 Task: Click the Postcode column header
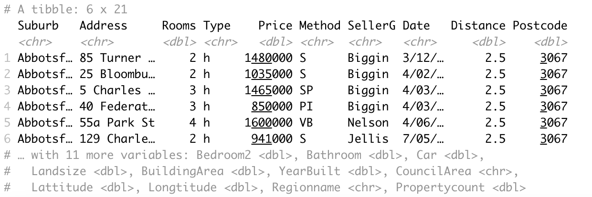tap(539, 26)
